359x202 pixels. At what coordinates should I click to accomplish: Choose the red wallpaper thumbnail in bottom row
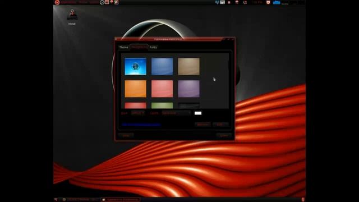(x=136, y=105)
